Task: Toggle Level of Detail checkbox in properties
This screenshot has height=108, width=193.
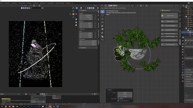Action: tap(187, 86)
